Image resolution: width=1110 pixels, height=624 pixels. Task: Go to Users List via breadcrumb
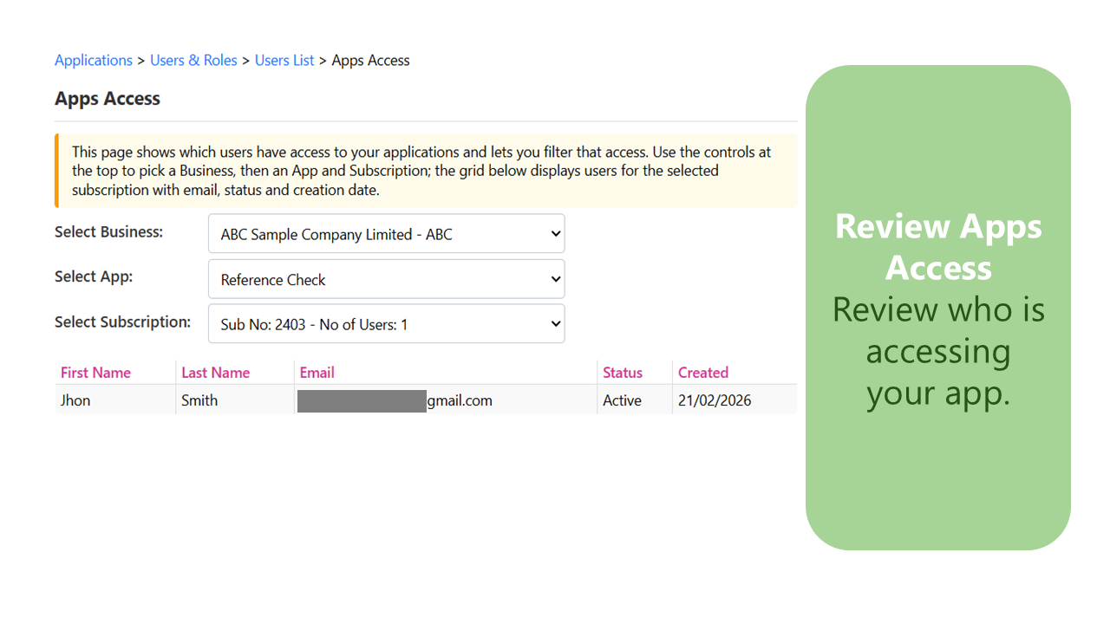point(284,60)
